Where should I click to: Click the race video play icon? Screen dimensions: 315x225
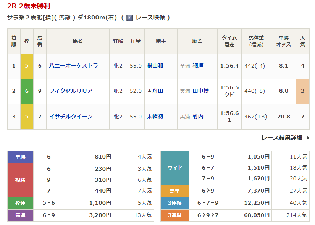(x=129, y=18)
